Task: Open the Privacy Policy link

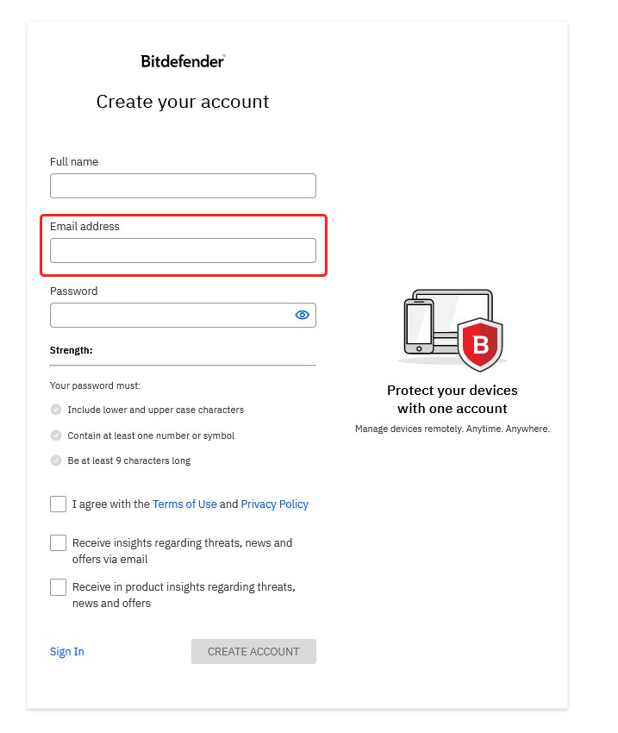Action: click(x=275, y=504)
